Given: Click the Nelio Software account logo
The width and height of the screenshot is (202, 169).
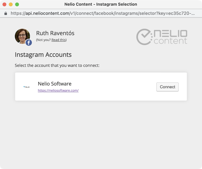Looking at the screenshot, I should (27, 87).
